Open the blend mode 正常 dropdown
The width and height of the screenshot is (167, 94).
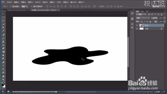point(143,18)
